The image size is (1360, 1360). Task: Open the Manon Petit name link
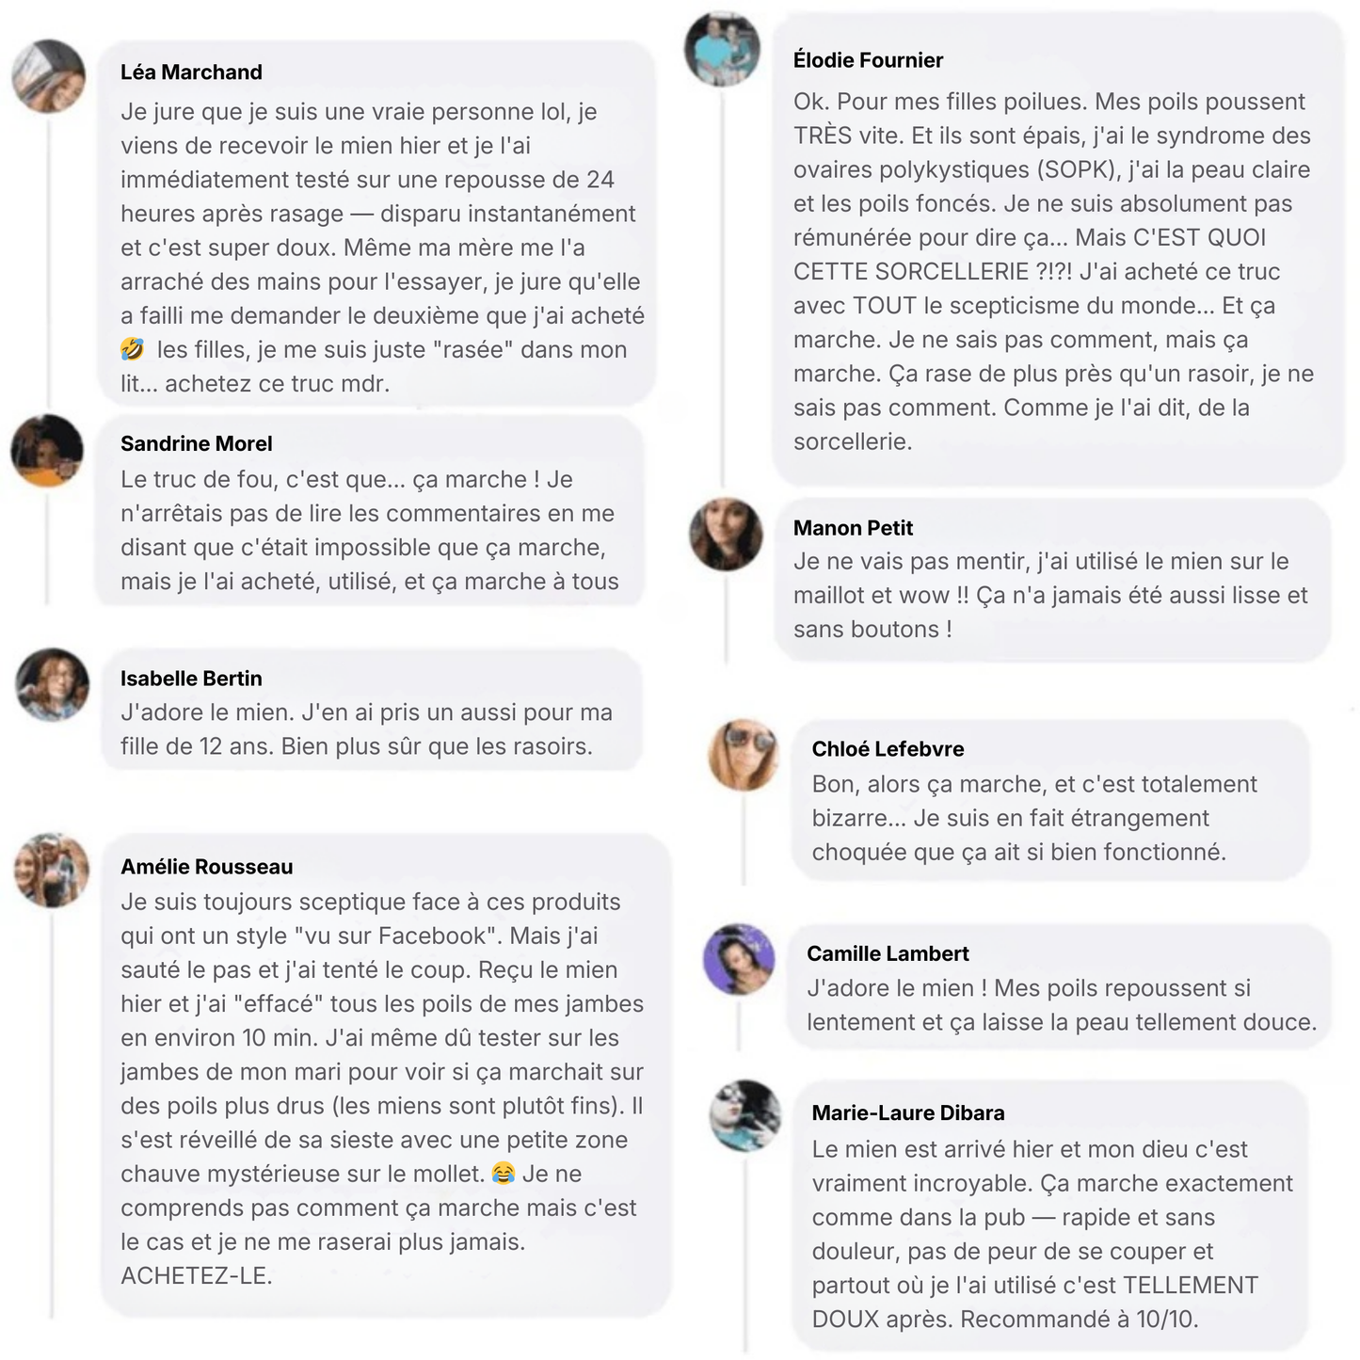(x=853, y=528)
